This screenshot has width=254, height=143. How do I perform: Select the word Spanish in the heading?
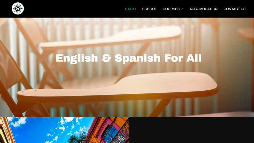pyautogui.click(x=138, y=58)
